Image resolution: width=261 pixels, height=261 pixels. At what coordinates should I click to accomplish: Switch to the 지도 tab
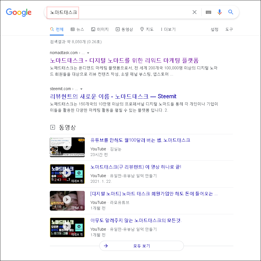click(x=147, y=30)
